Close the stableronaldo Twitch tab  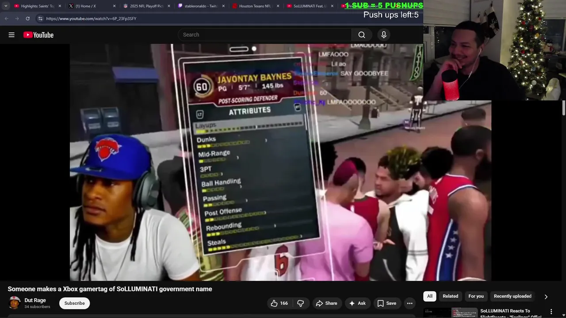223,6
